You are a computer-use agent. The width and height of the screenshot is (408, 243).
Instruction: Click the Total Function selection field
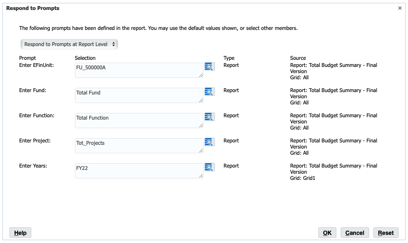pos(139,121)
